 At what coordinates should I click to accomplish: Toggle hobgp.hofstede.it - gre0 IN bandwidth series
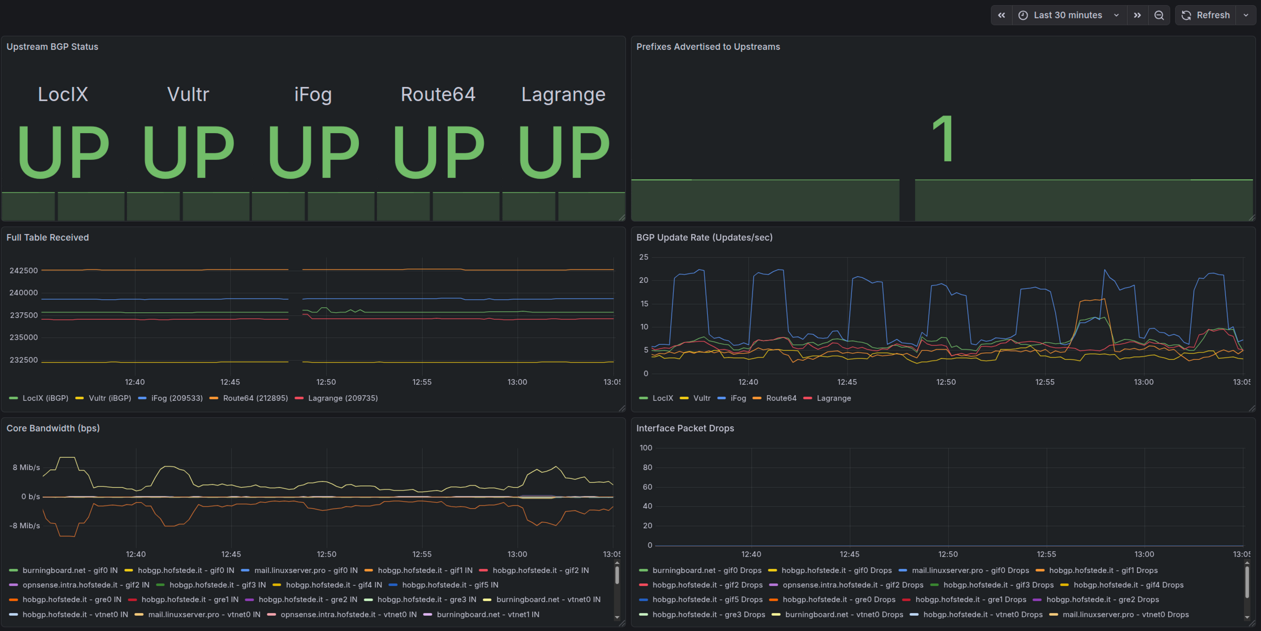coord(72,599)
